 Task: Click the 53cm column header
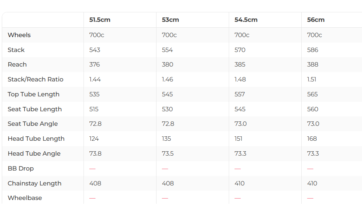click(170, 20)
